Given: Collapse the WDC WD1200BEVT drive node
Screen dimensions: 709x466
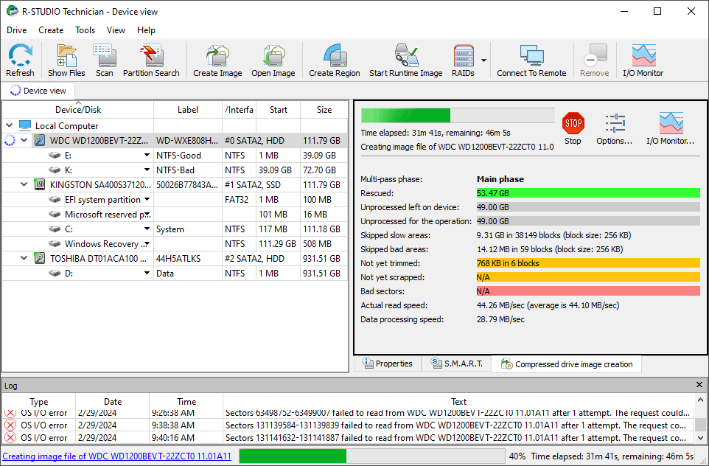Looking at the screenshot, I should point(24,140).
